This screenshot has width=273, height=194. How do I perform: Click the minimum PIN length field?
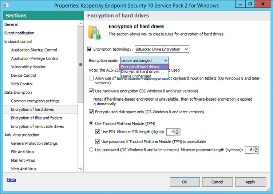point(170,132)
